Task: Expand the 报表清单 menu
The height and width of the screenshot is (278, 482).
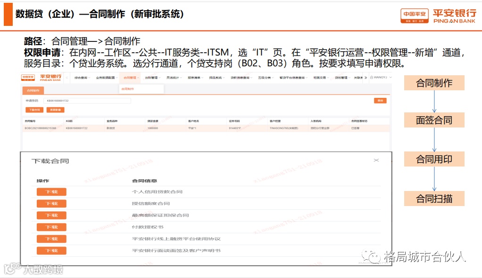Action: [195, 78]
